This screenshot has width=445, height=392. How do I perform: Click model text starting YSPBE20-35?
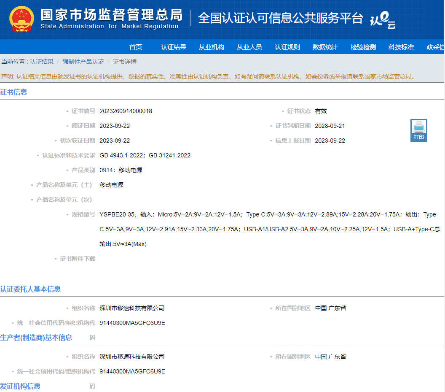pos(270,229)
